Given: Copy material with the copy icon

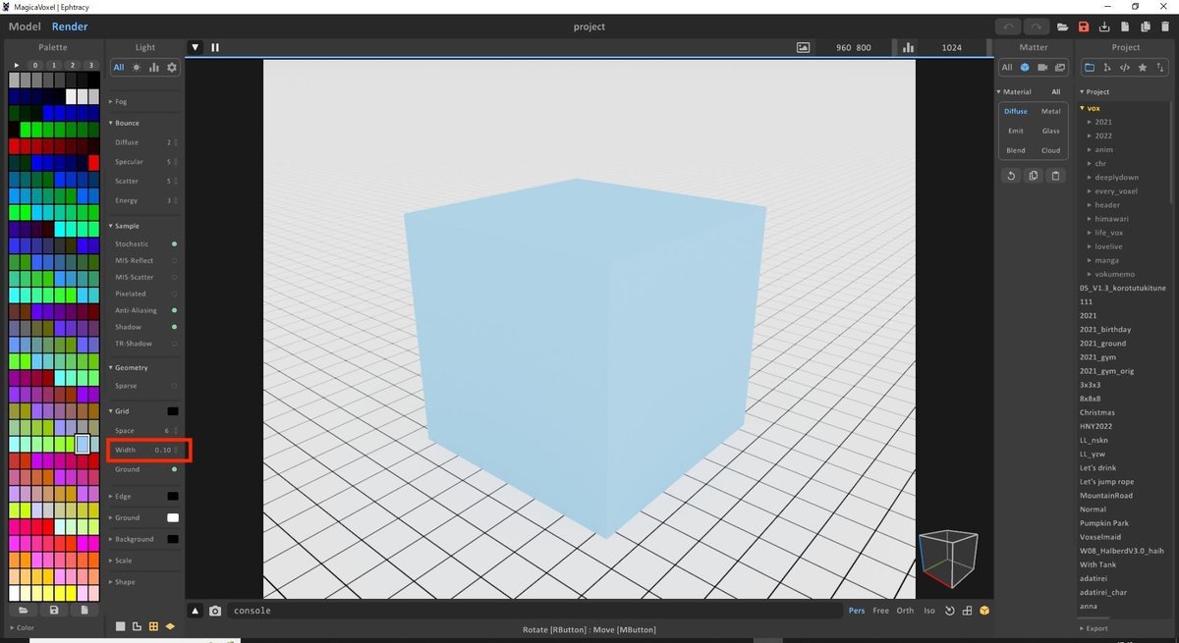Looking at the screenshot, I should [x=1034, y=176].
